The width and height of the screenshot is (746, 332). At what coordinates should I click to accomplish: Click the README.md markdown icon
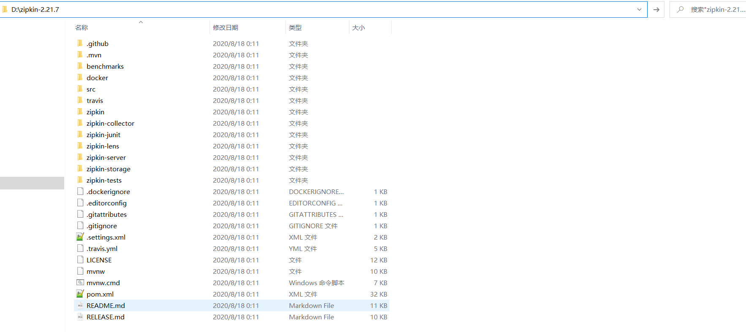tap(80, 305)
